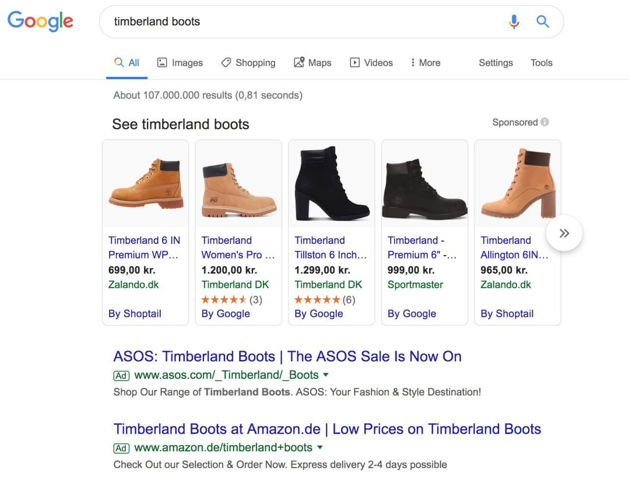Open Timberland Women's Pro boot image

[238, 183]
